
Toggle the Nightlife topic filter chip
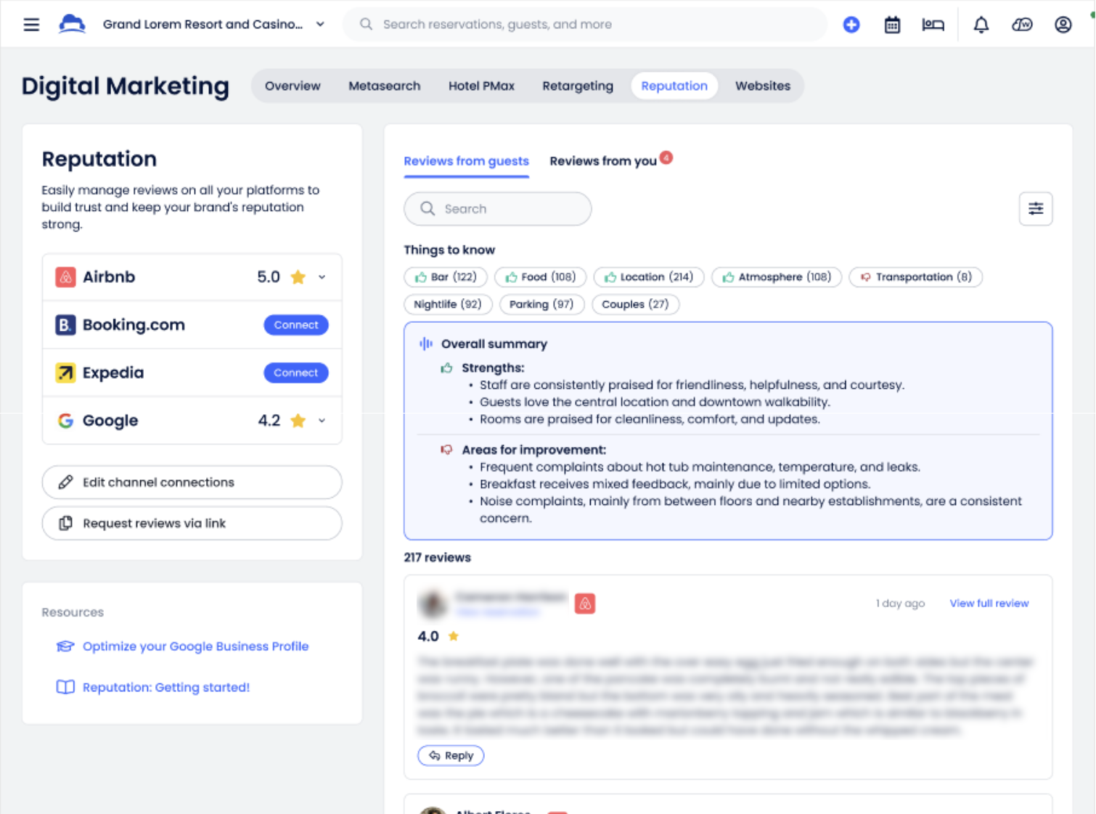point(447,305)
